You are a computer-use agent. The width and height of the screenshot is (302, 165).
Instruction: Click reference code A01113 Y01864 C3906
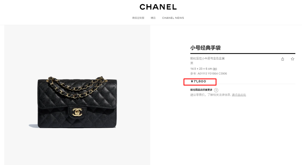coord(212,74)
